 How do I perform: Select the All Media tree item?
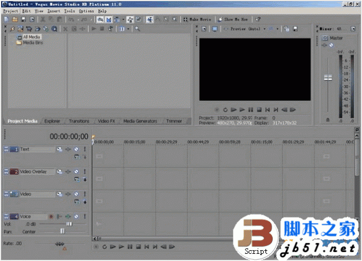click(x=32, y=37)
